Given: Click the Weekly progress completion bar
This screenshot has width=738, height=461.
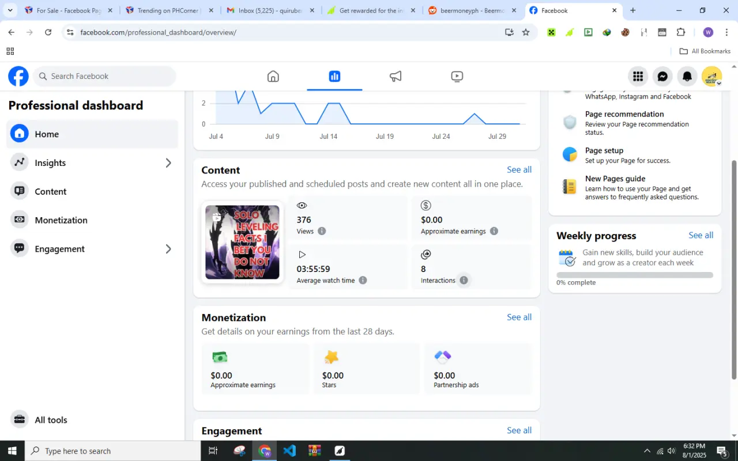Looking at the screenshot, I should (x=635, y=275).
